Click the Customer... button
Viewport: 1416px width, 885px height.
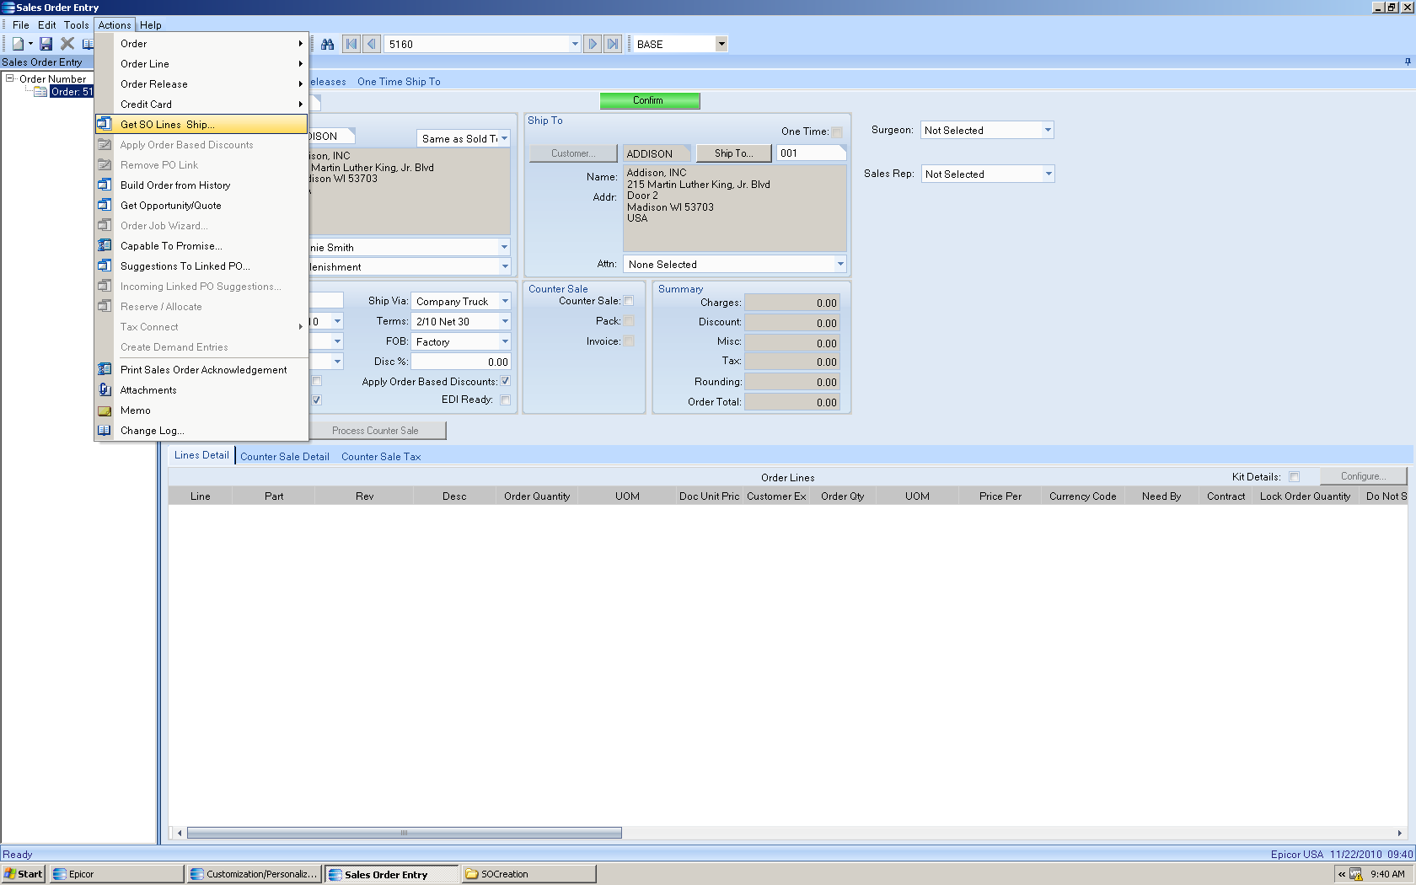[573, 153]
